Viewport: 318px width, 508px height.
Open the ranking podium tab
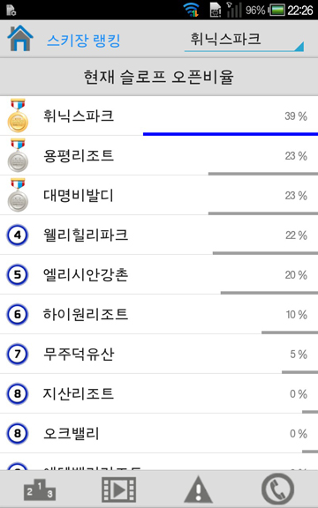point(40,489)
